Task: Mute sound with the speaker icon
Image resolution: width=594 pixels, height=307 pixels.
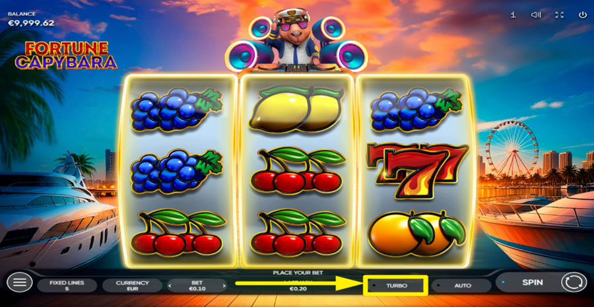Action: 536,15
